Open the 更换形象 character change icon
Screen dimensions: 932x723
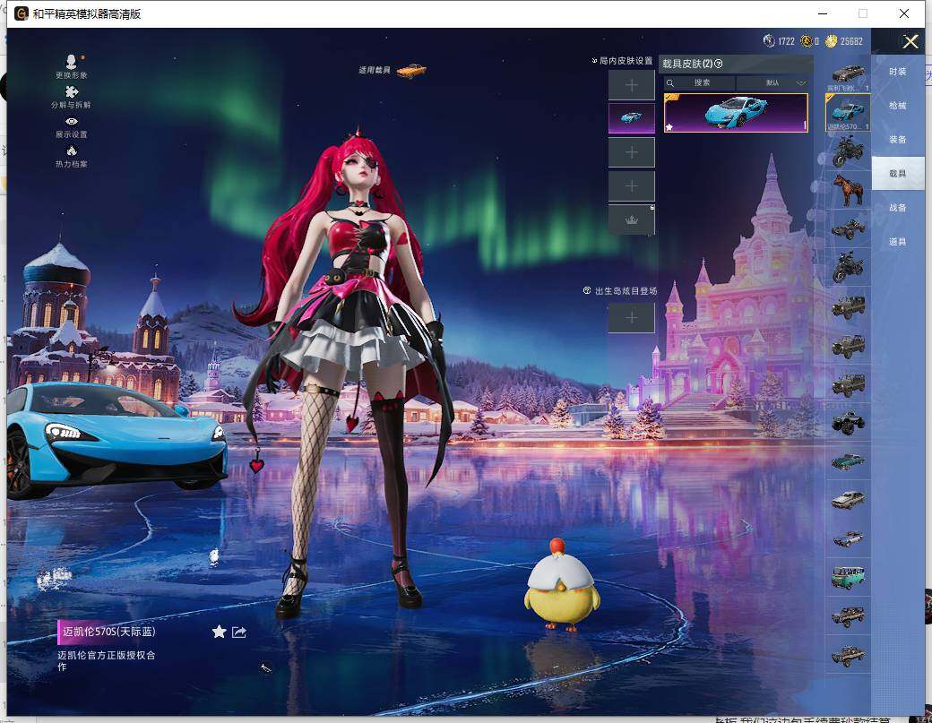[x=72, y=62]
